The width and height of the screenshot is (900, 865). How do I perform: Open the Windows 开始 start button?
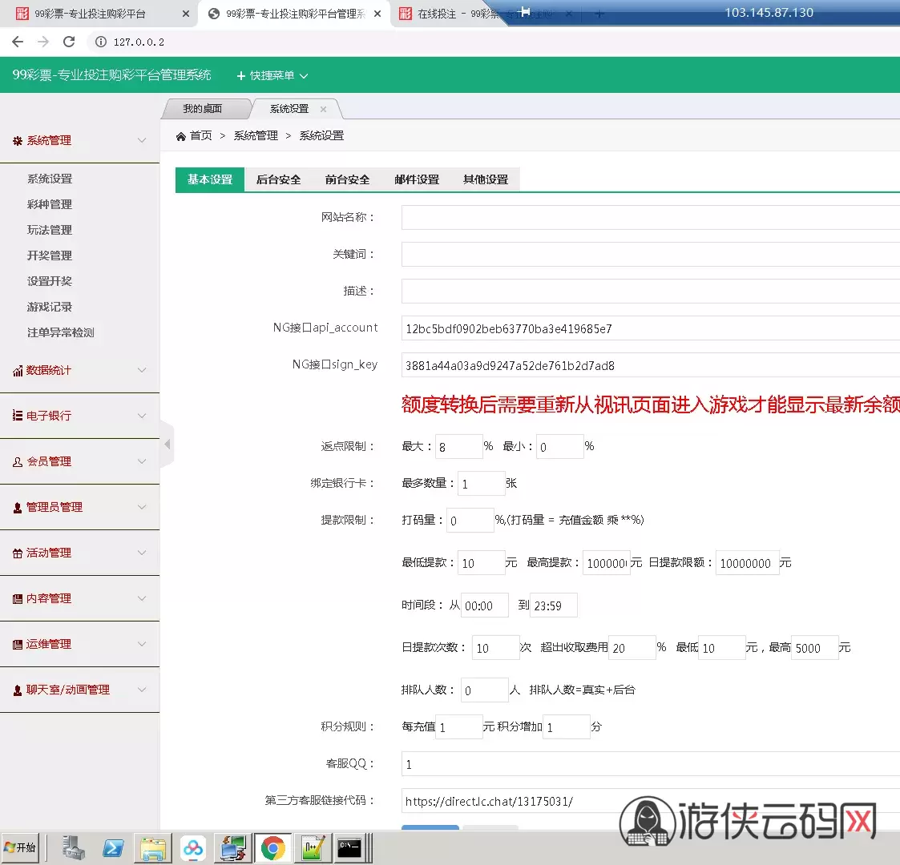[20, 848]
